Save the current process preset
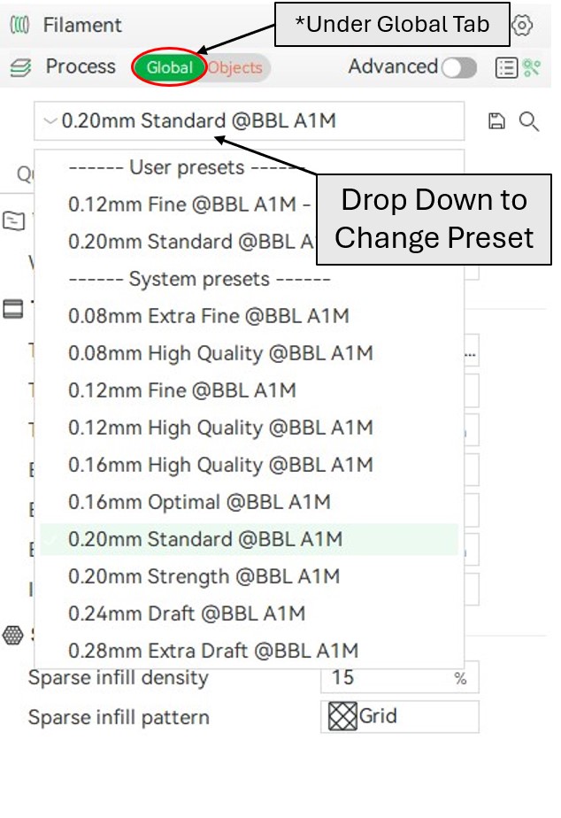 point(496,121)
